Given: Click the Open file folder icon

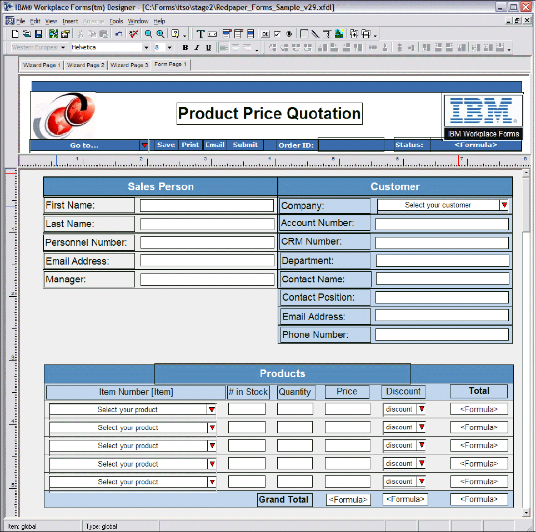Looking at the screenshot, I should (x=27, y=34).
